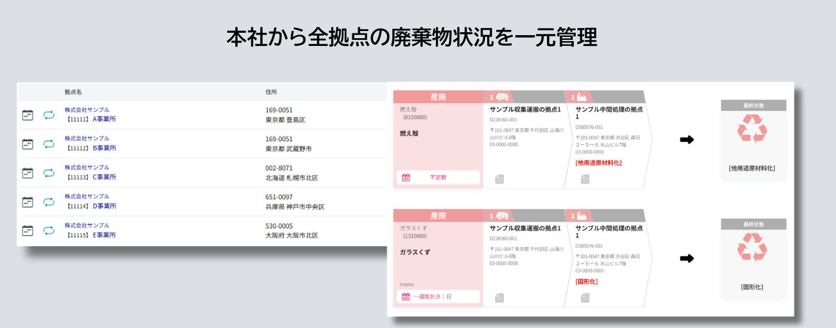
Task: Open the calendar icon for C事業所 row
Action: [27, 173]
